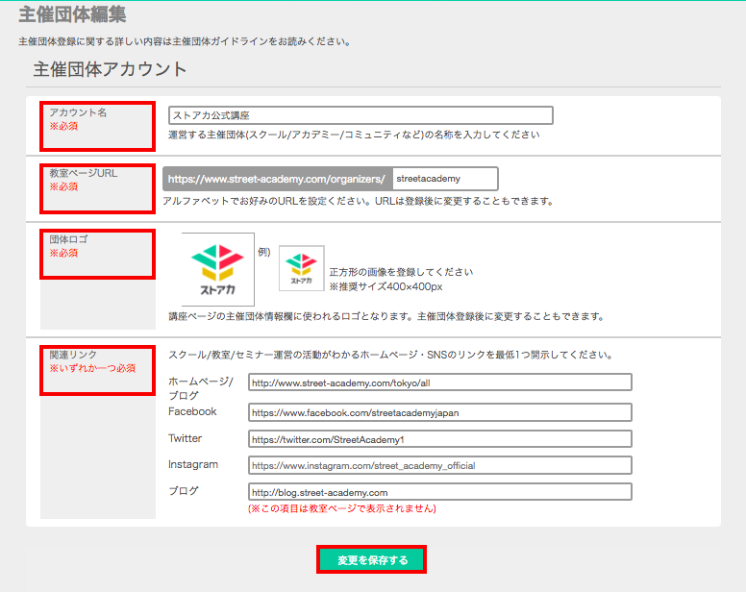746x592 pixels.
Task: Click the Twitter field label
Action: pos(186,438)
